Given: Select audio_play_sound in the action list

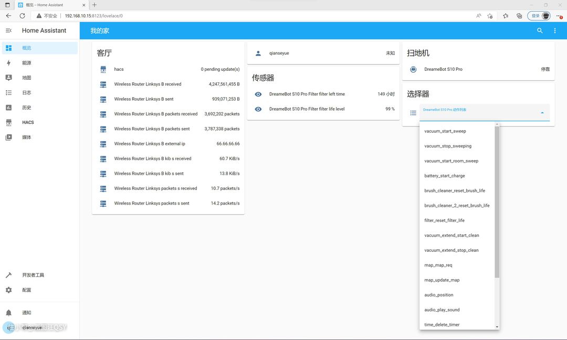Looking at the screenshot, I should 442,310.
